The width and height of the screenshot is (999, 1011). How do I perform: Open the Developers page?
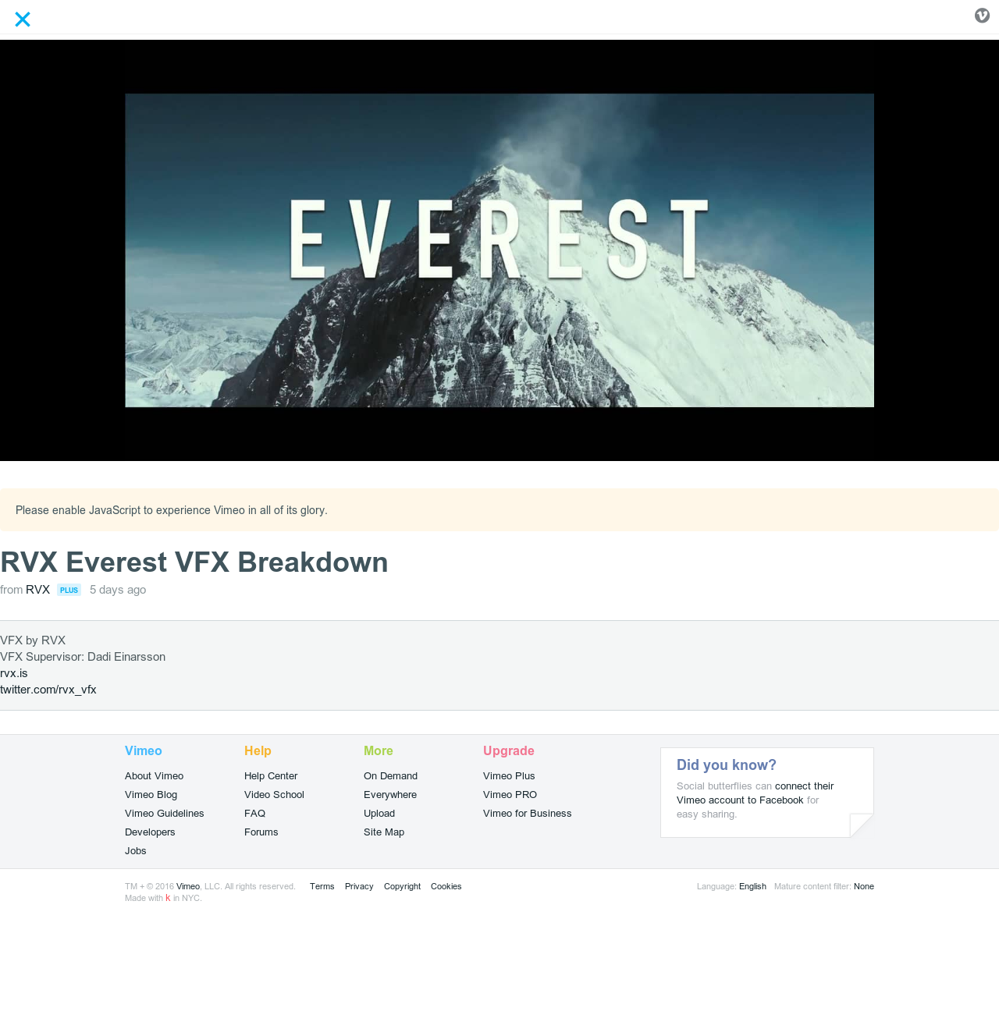[150, 832]
